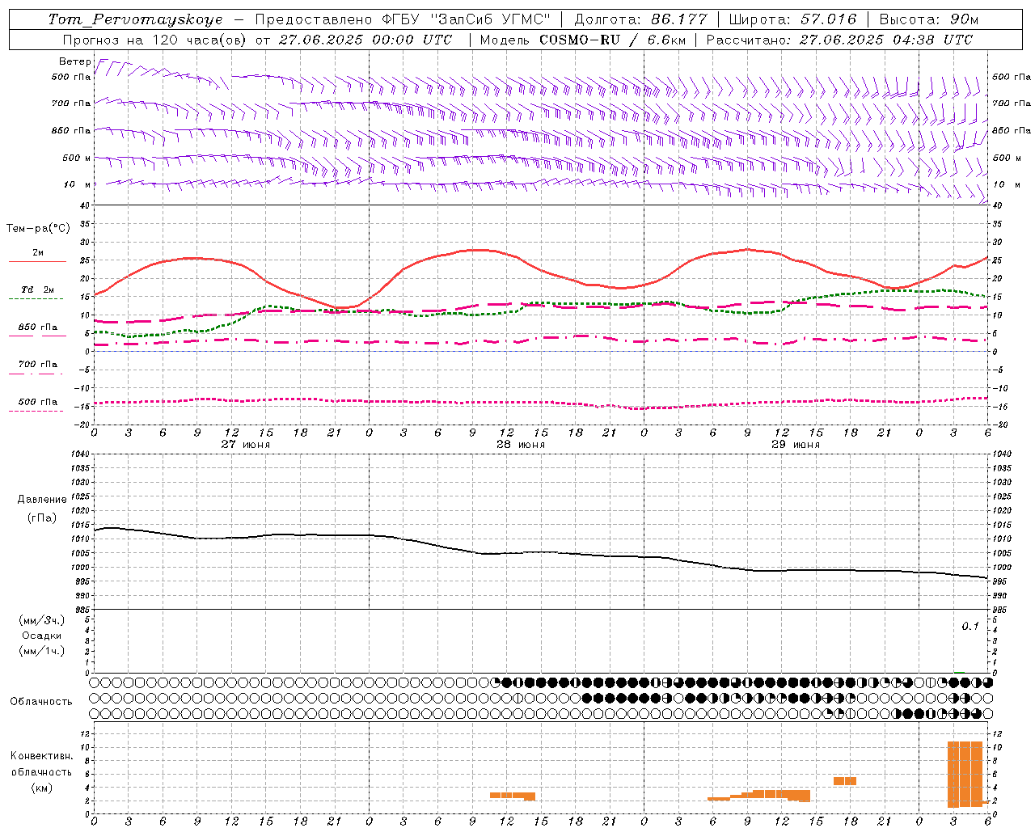Click the forecast start "27.06.2025 00:00 UTC"
Viewport: 1035px width, 828px height.
point(365,40)
